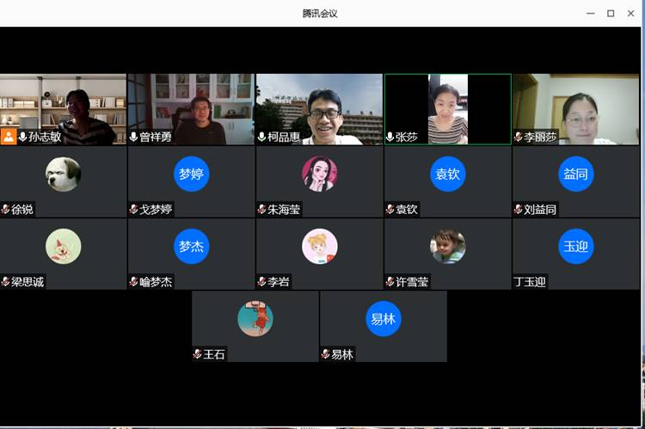Click the muted mic icon for 徐锐
Screen dimensions: 645x429
pyautogui.click(x=5, y=209)
